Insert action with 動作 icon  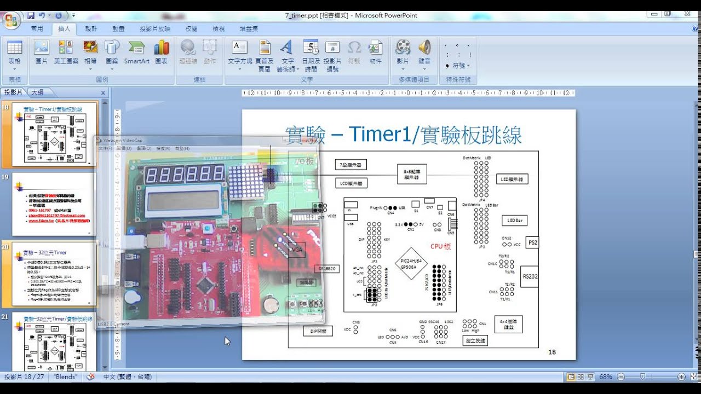click(210, 53)
